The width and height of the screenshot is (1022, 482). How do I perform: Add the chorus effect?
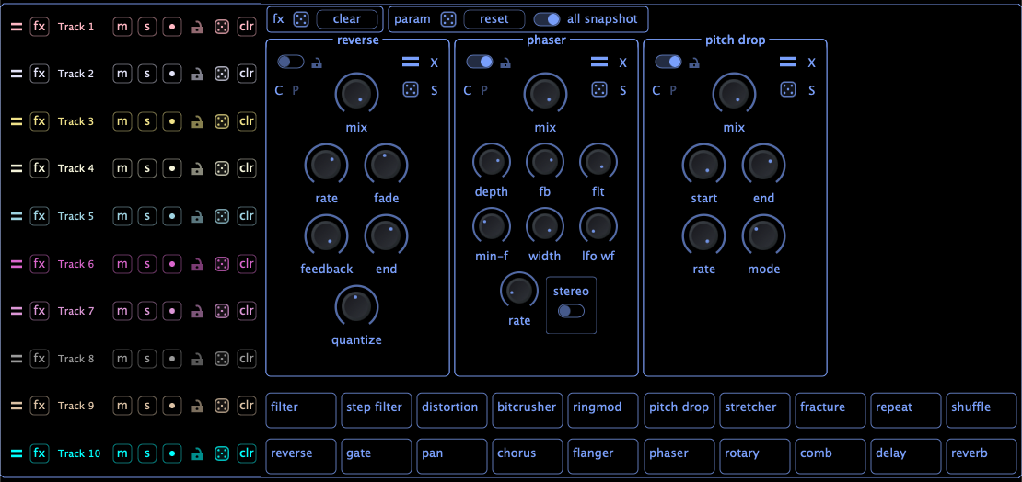[x=528, y=456]
